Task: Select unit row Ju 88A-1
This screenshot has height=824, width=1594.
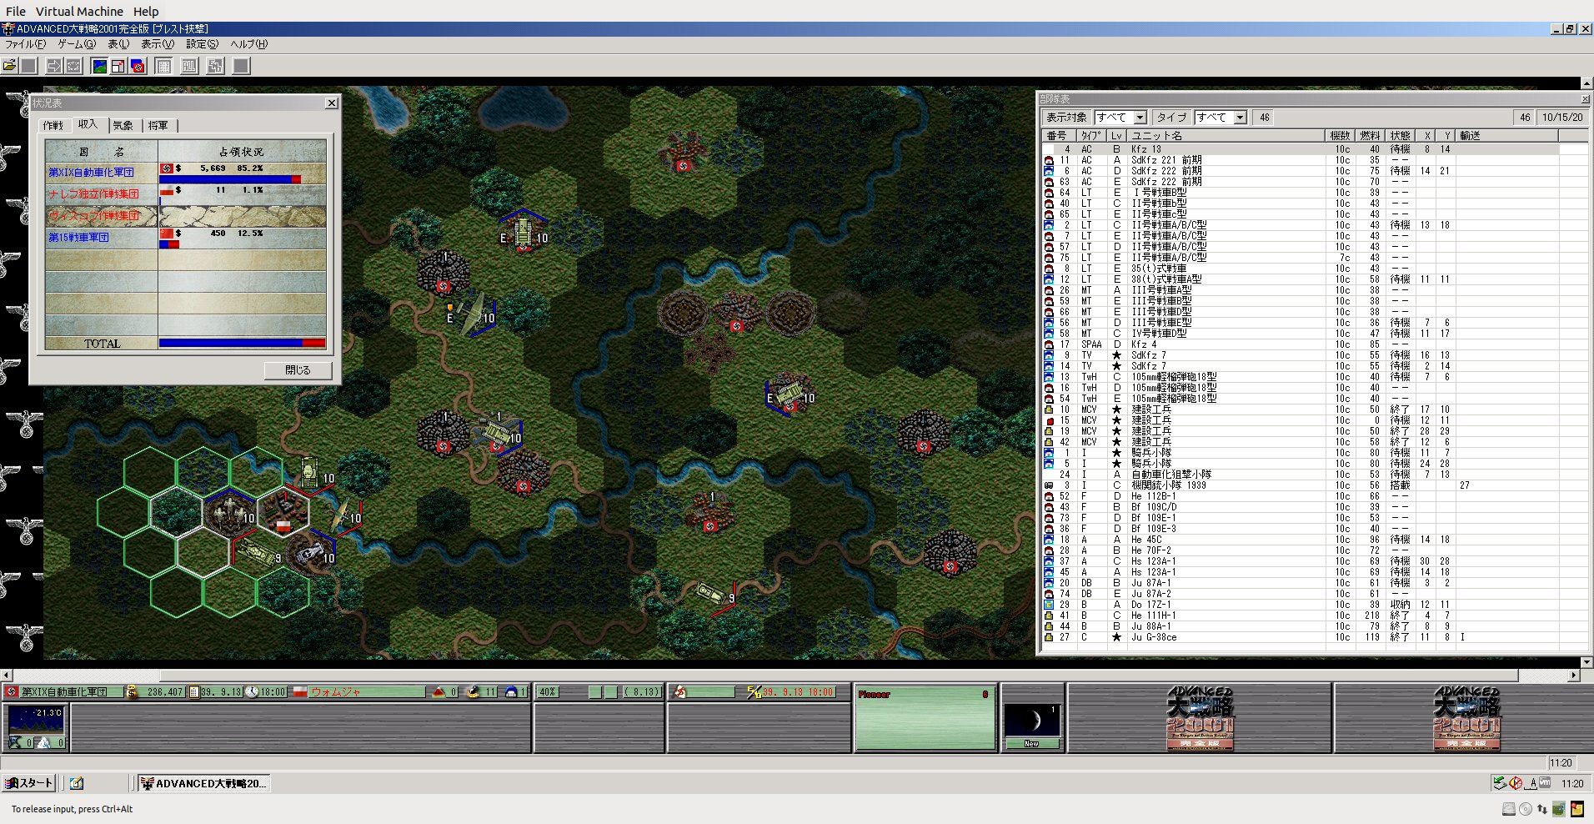Action: pos(1301,626)
